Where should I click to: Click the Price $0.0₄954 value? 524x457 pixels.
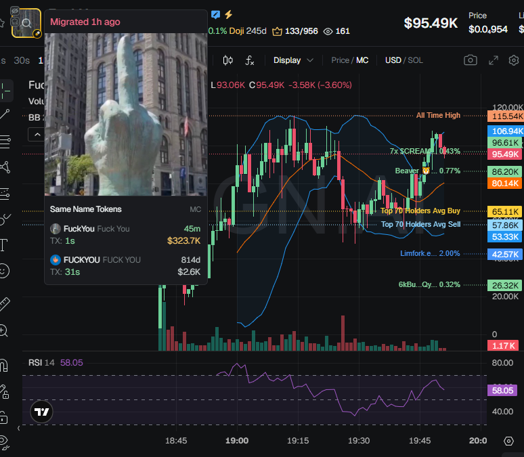[488, 29]
